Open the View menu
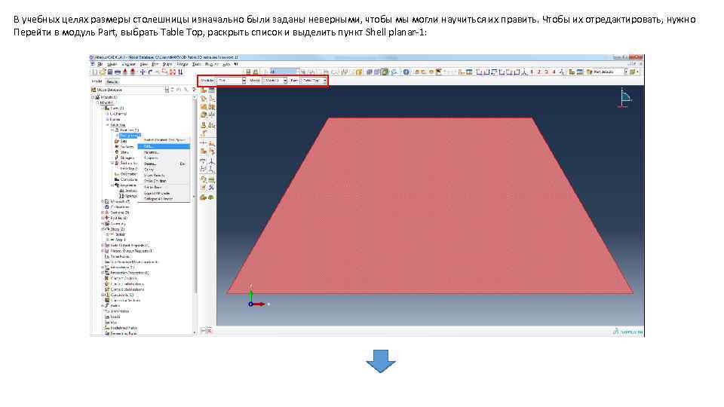 [x=144, y=64]
